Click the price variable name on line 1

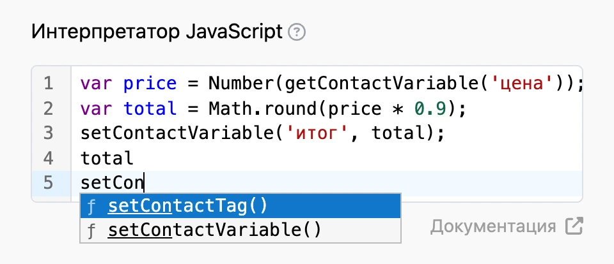(x=150, y=84)
